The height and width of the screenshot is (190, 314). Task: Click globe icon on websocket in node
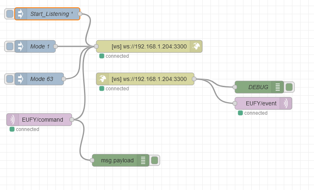(102, 79)
